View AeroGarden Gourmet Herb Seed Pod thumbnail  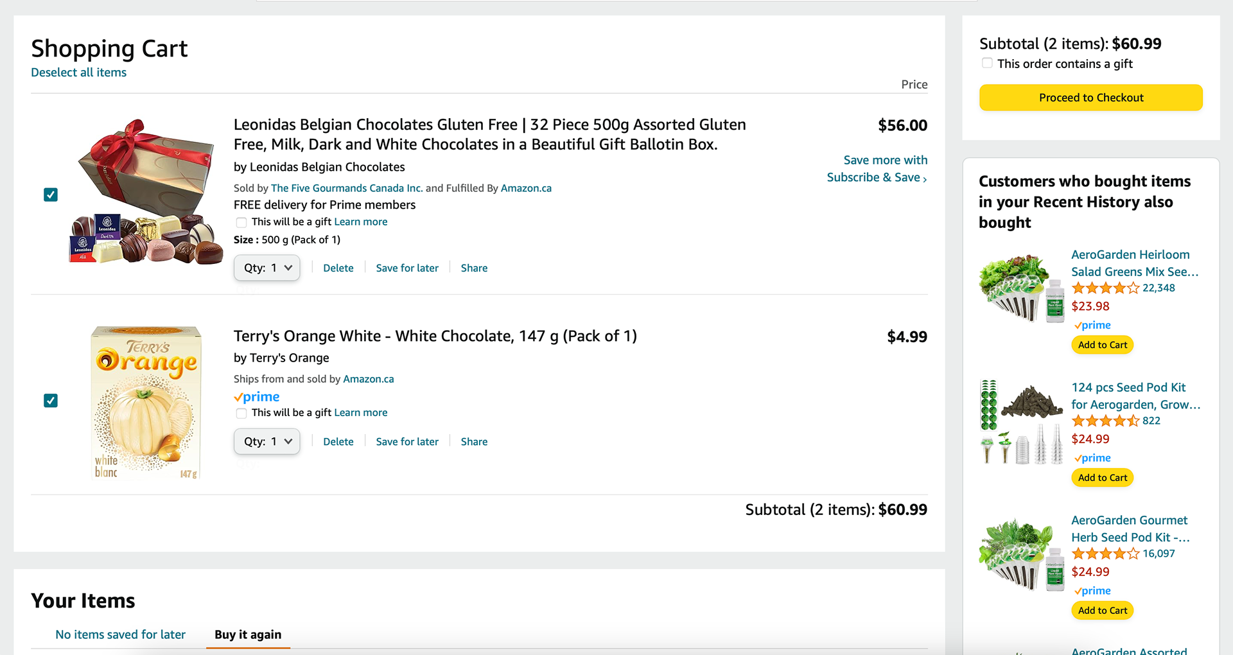[x=1021, y=554]
